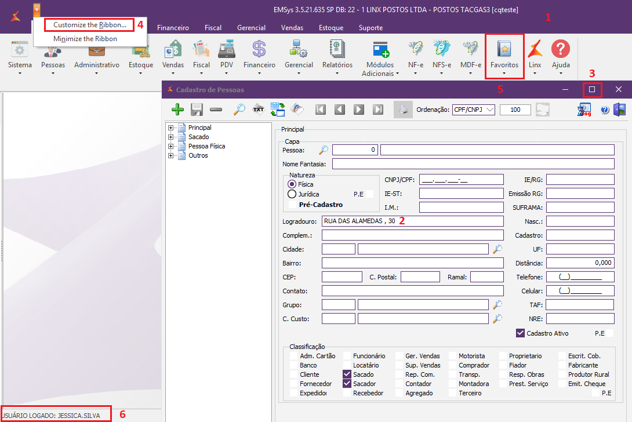Click the printer icon in toolbar
This screenshot has width=632, height=422.
point(403,110)
